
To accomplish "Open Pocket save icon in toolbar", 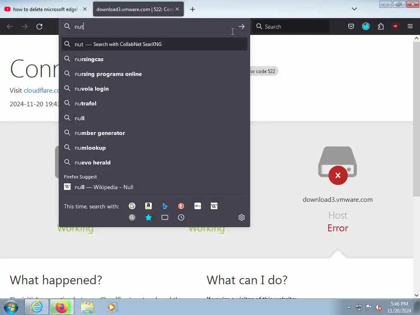I will click(351, 26).
